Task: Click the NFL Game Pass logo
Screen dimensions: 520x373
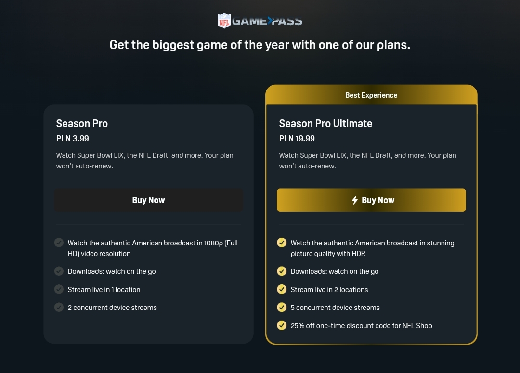Action: (260, 21)
